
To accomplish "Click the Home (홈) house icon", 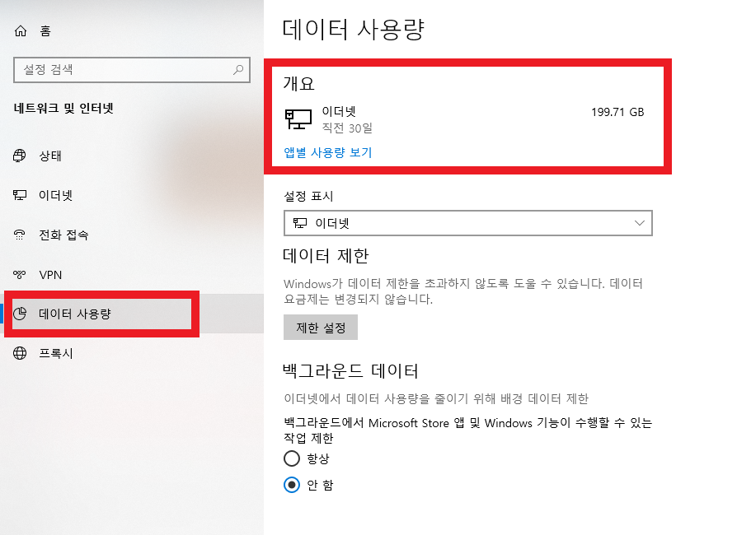I will tap(21, 31).
